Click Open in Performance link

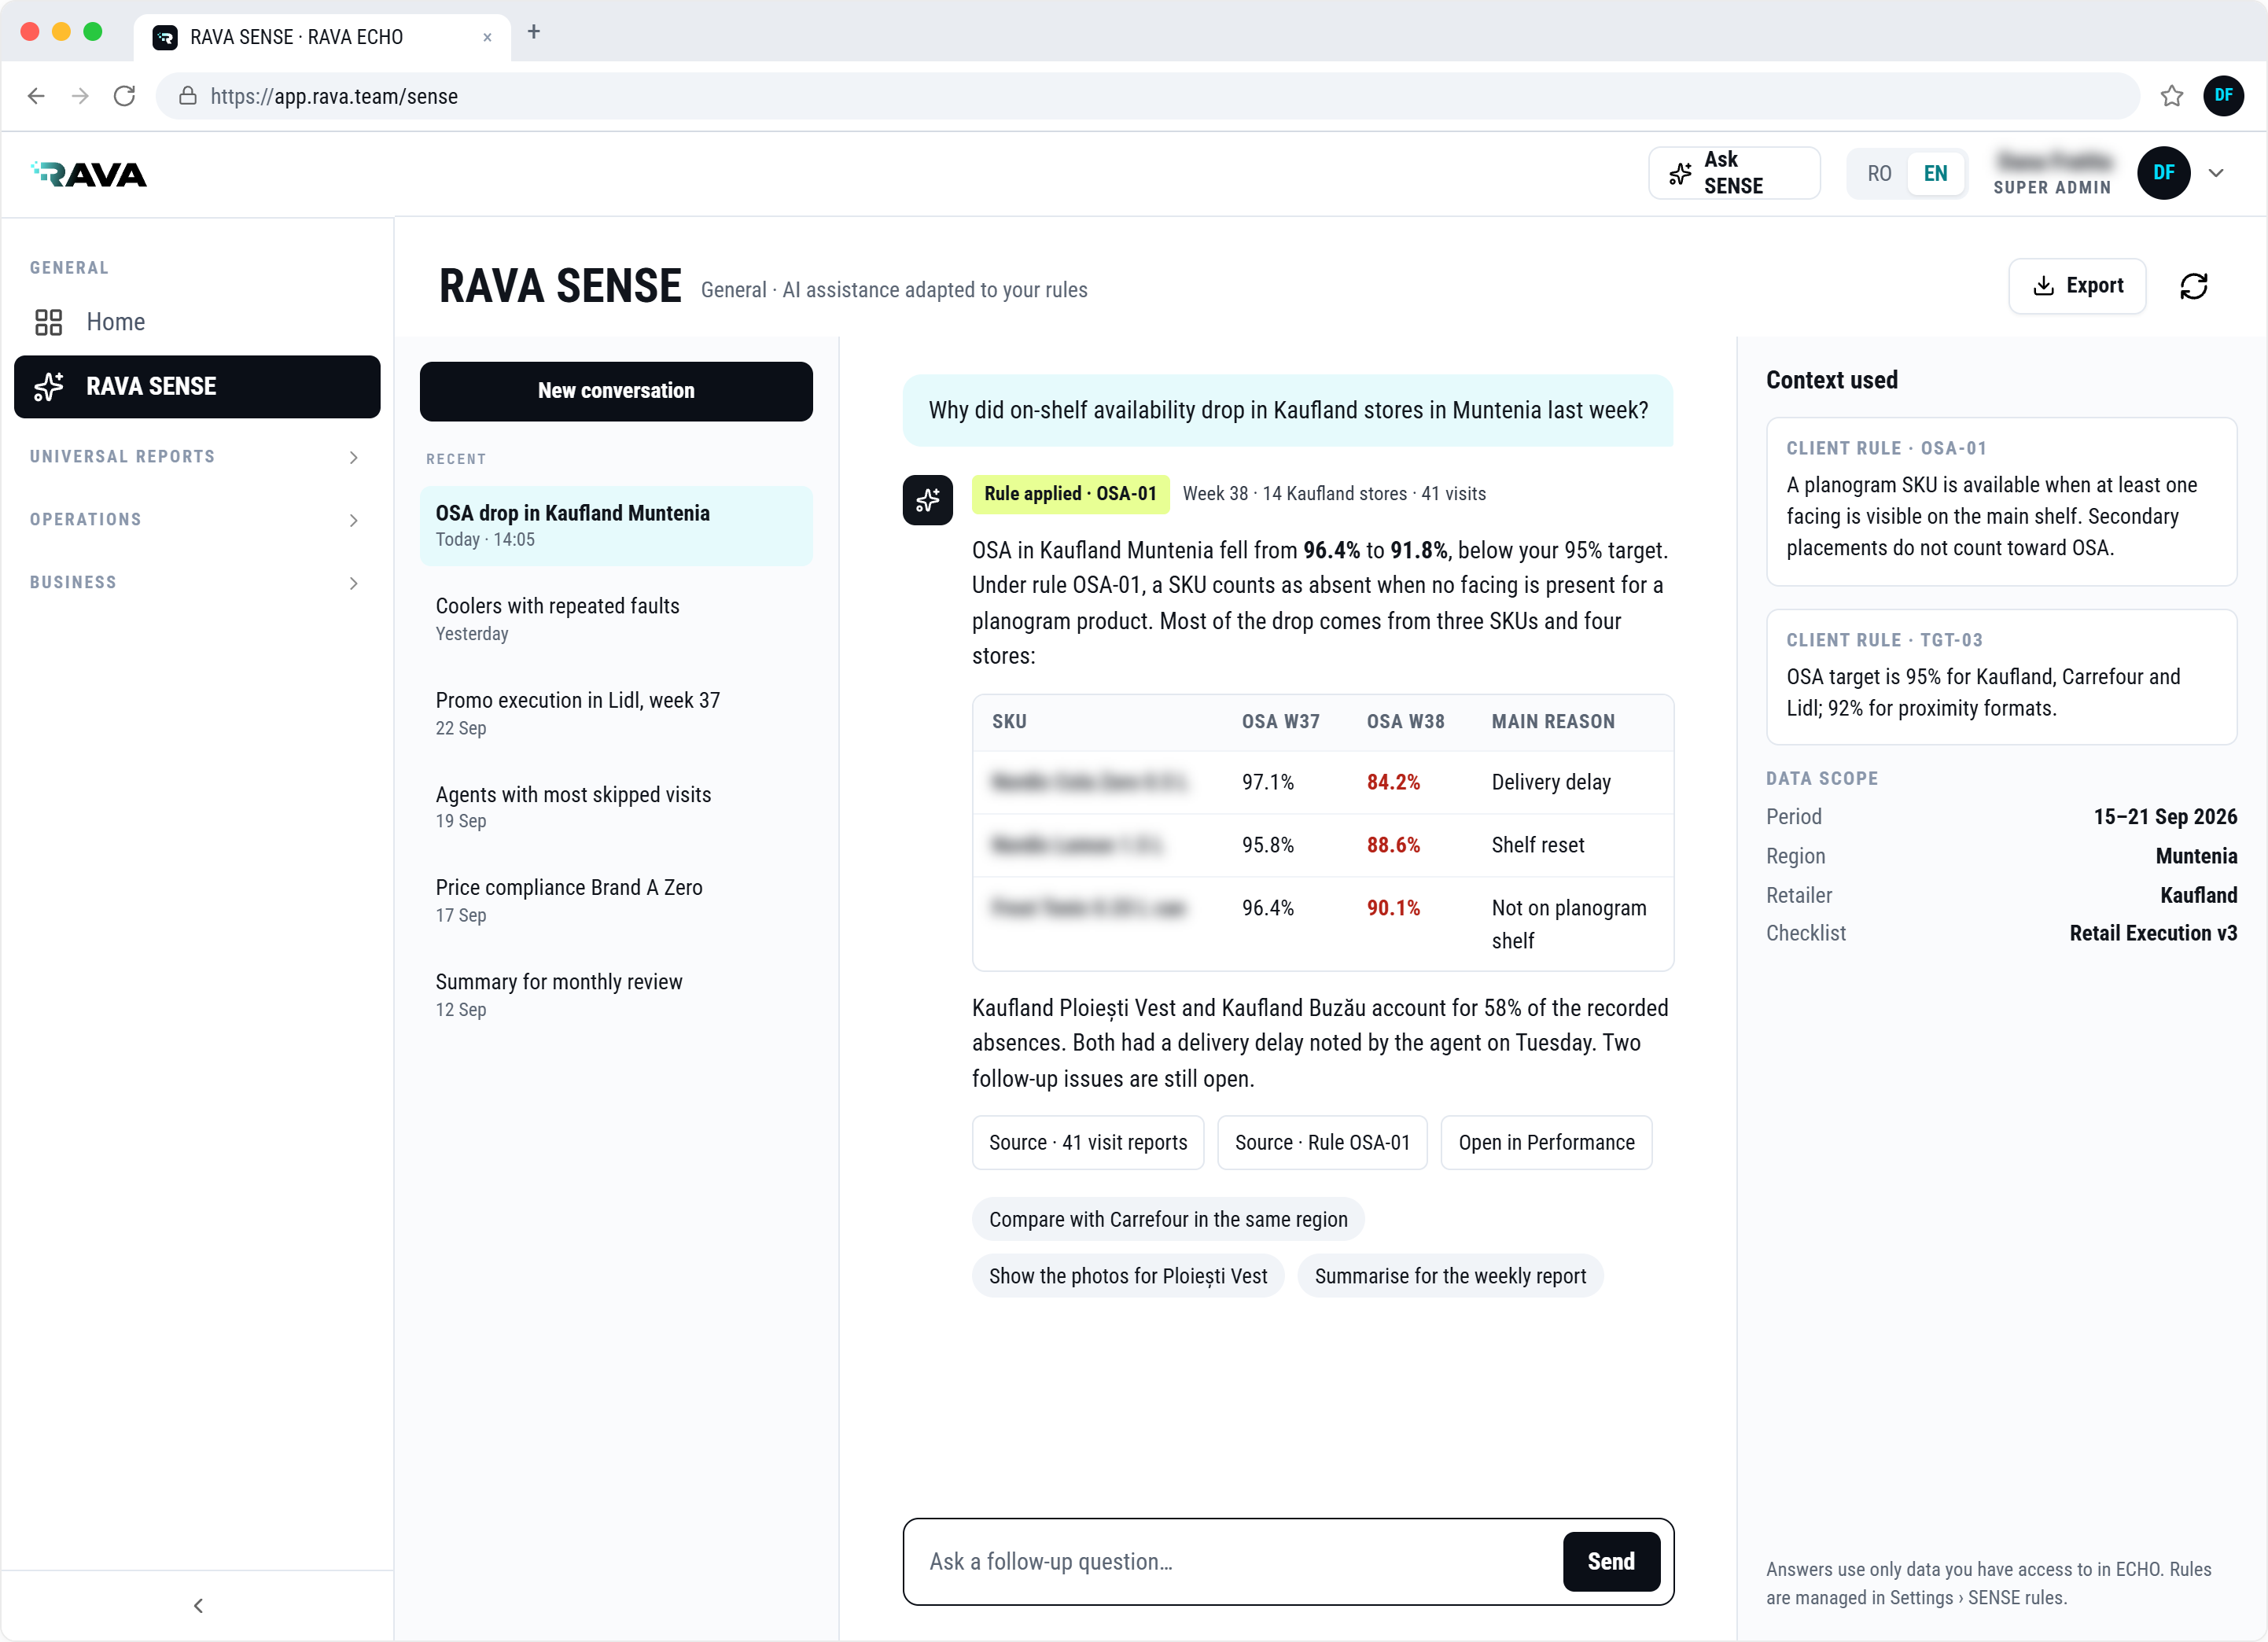click(x=1546, y=1143)
